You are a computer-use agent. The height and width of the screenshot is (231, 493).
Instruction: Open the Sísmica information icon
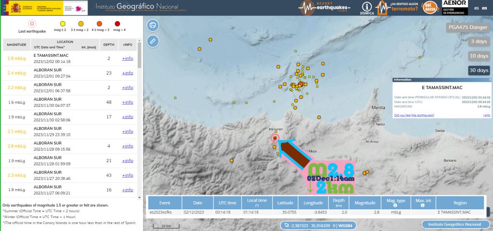coord(367,8)
